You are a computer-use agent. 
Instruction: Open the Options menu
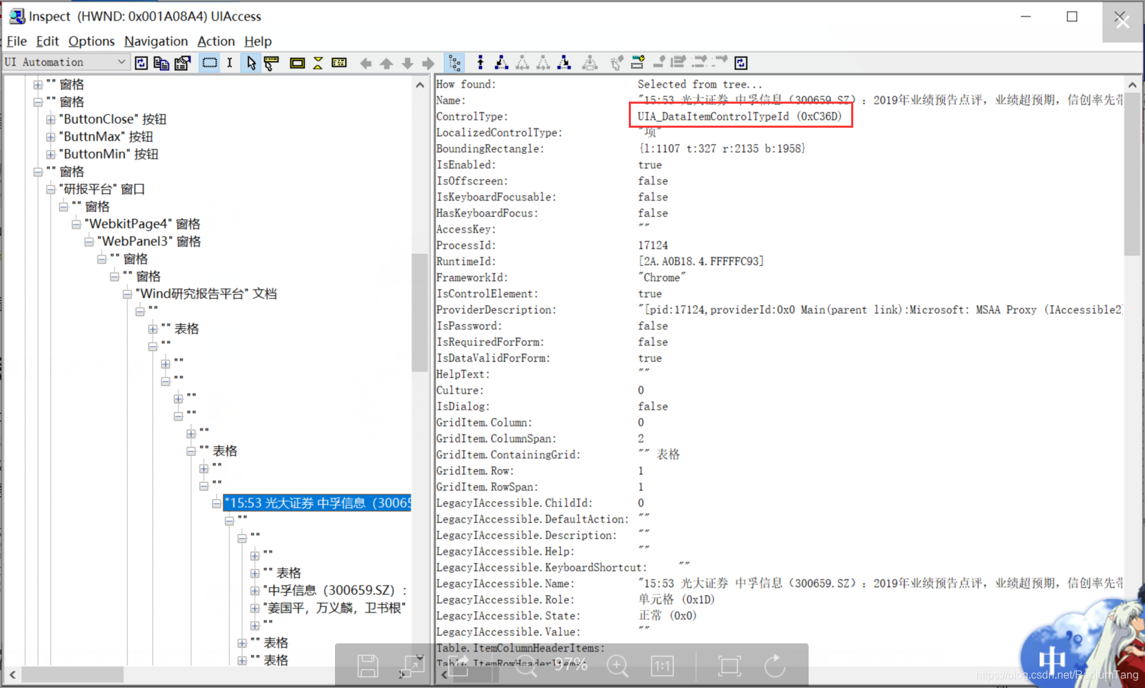point(91,41)
